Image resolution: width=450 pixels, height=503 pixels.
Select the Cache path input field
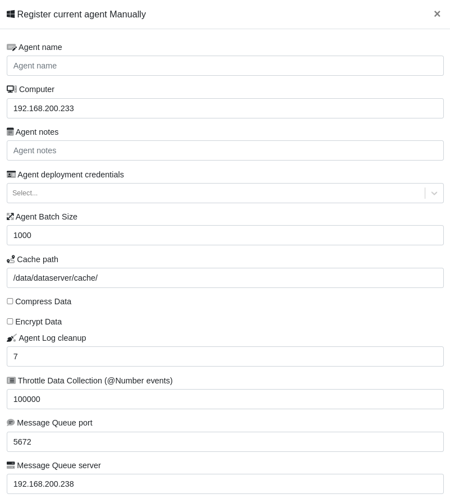tap(225, 278)
